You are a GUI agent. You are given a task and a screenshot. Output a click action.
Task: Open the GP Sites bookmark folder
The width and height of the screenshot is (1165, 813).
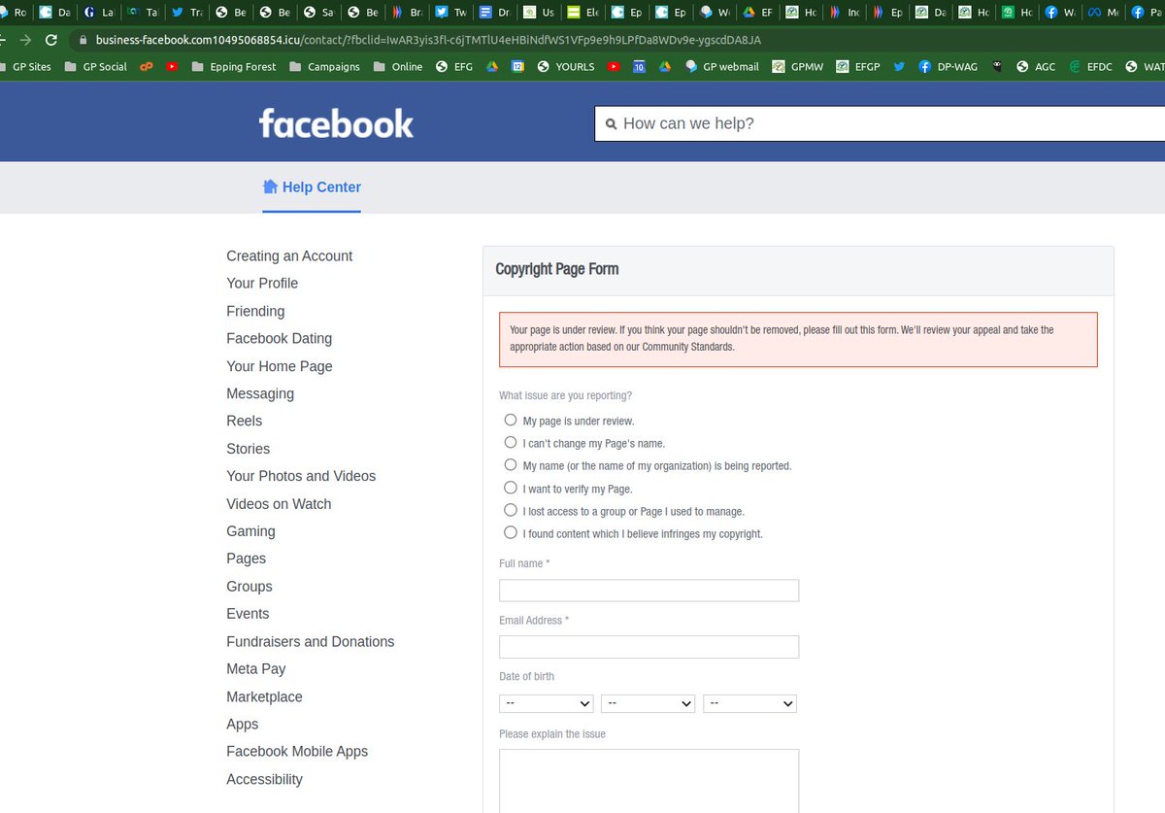(25, 66)
